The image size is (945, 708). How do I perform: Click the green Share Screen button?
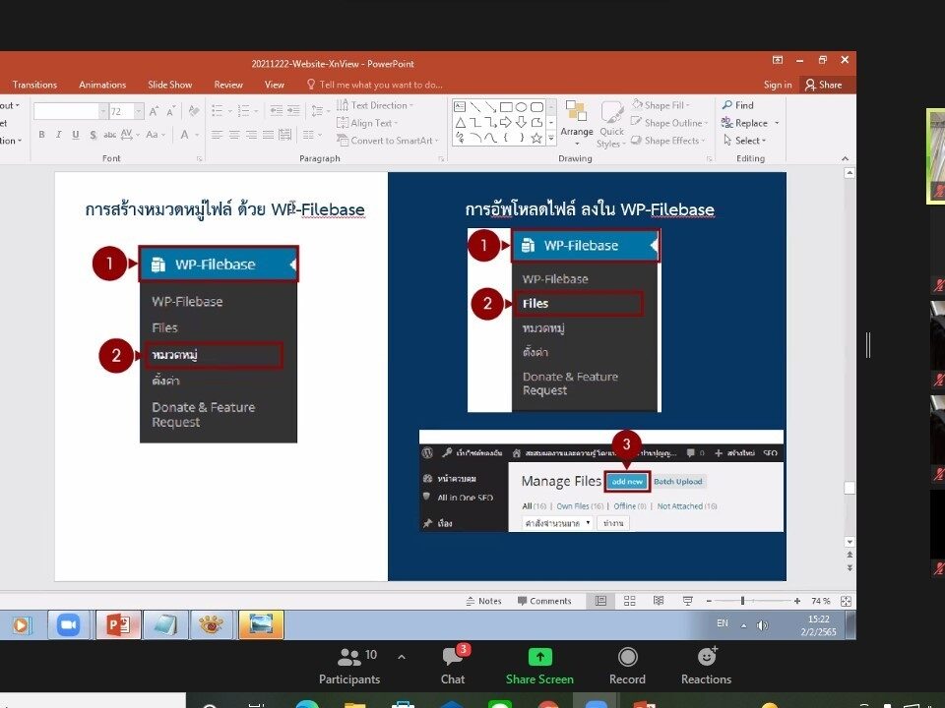point(540,665)
